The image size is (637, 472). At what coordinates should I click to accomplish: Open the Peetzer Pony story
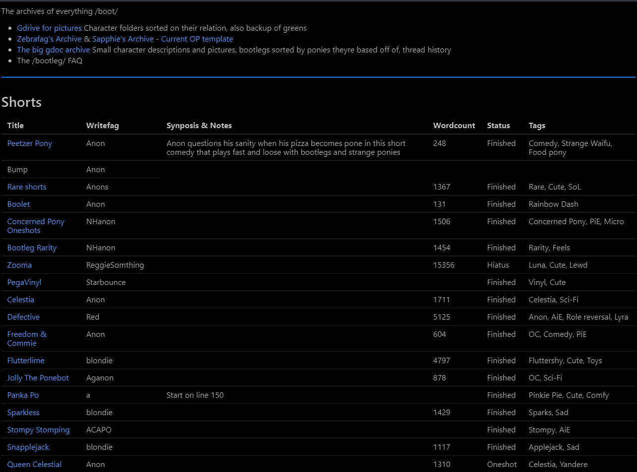(x=30, y=143)
